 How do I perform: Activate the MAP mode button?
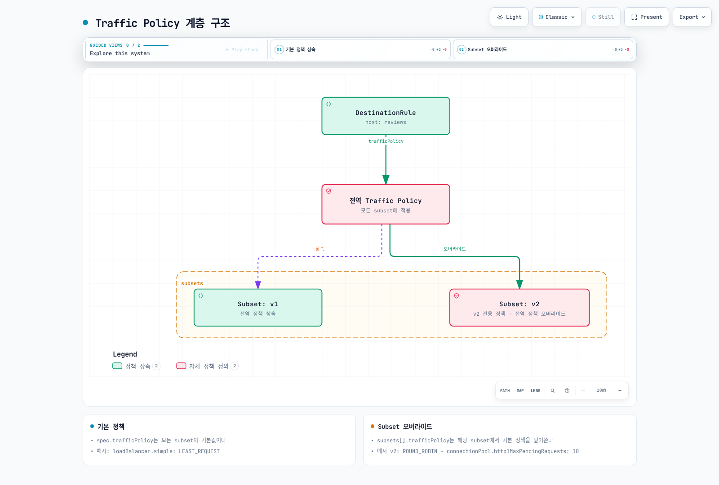520,391
